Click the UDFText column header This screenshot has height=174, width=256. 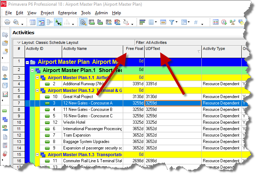173,52
